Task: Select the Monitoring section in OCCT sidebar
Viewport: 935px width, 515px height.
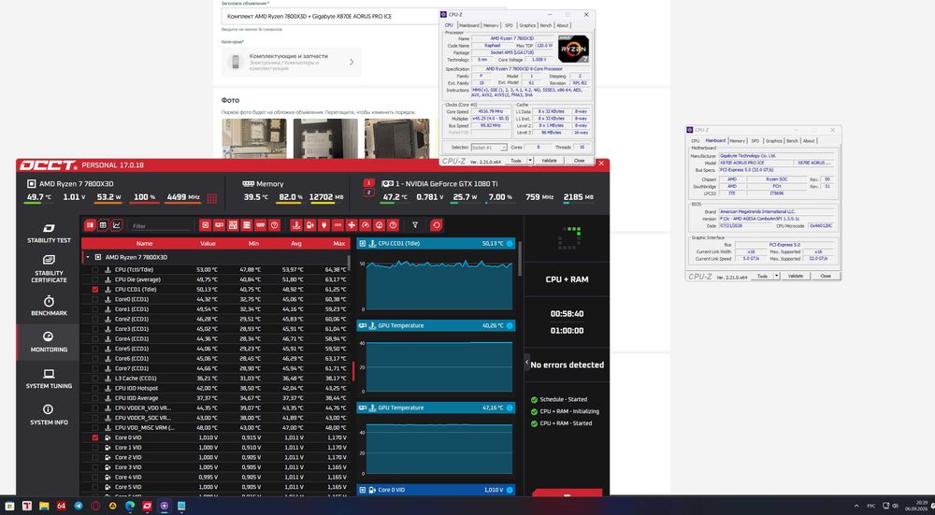Action: coord(49,342)
